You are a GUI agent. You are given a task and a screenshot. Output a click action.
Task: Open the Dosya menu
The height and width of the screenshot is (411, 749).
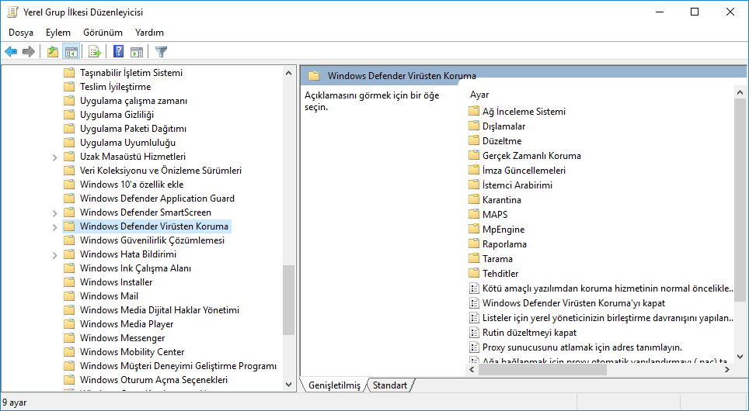[21, 33]
